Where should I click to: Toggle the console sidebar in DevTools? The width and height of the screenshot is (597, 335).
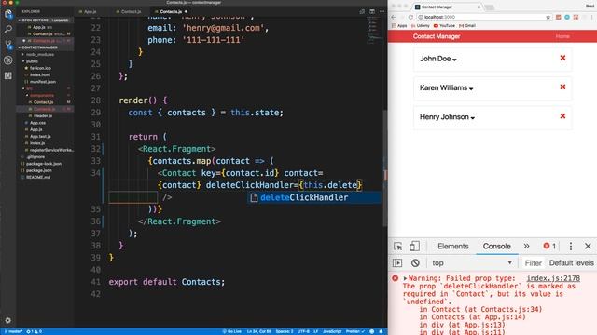pyautogui.click(x=397, y=262)
